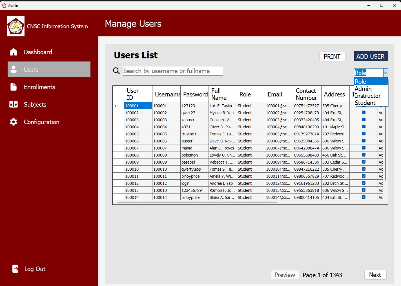Choose Instructor in the Role dropdown list

[367, 96]
